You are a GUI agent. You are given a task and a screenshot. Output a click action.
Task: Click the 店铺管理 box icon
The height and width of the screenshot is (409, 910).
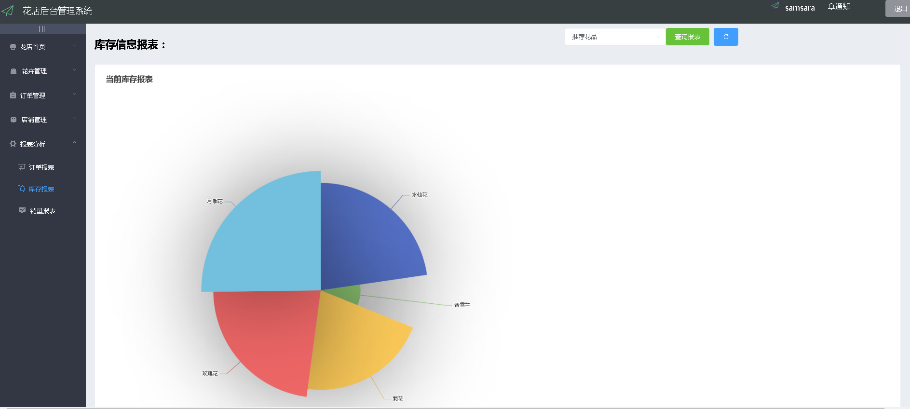(x=14, y=120)
